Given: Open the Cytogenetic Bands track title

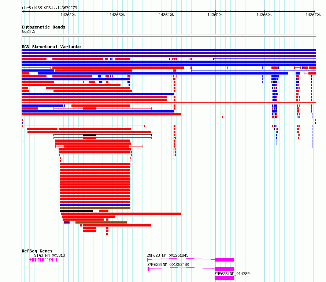Looking at the screenshot, I should coord(44,27).
